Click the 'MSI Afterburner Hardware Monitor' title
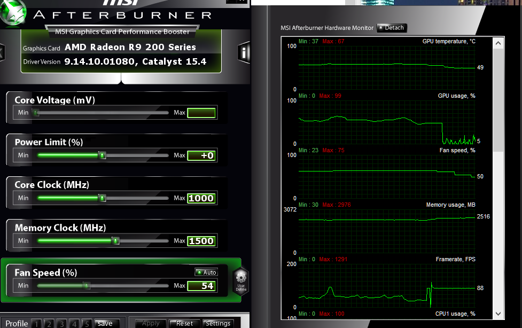Screen dimensions: 522x328 pyautogui.click(x=327, y=28)
